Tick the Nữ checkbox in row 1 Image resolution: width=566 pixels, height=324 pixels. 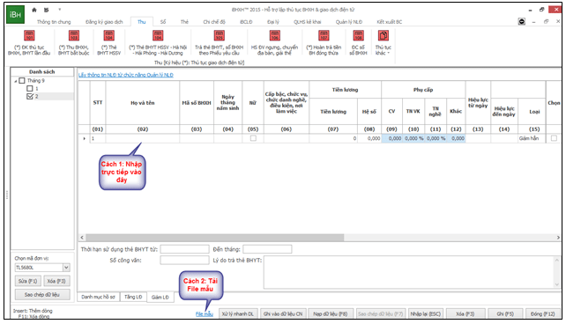click(x=253, y=138)
